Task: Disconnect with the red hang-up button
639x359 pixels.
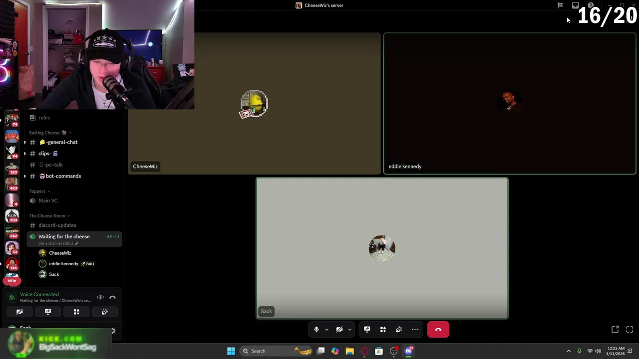Action: click(438, 330)
